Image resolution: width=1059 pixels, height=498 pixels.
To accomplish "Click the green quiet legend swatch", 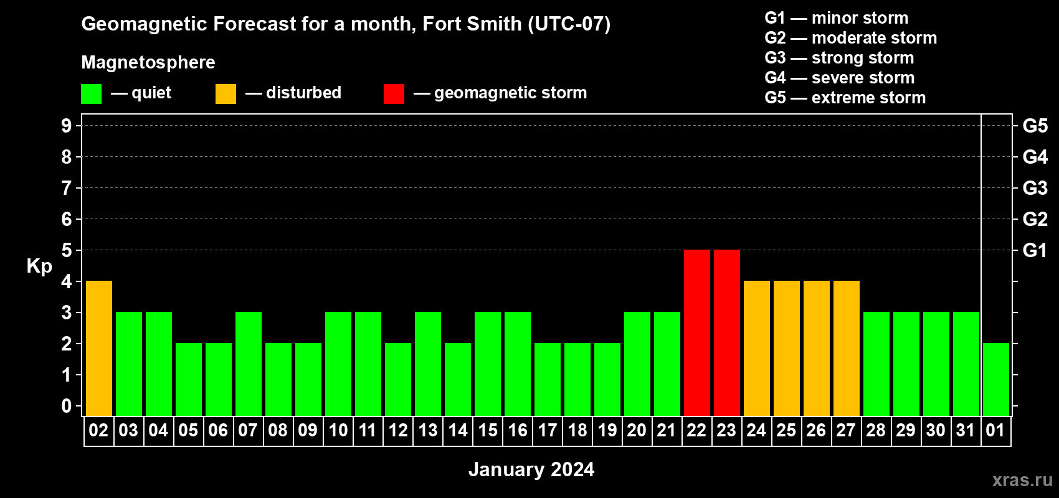I will [x=91, y=94].
